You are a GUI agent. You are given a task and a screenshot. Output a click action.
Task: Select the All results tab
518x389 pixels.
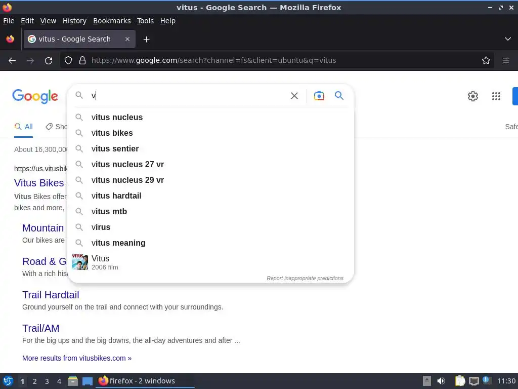point(23,127)
